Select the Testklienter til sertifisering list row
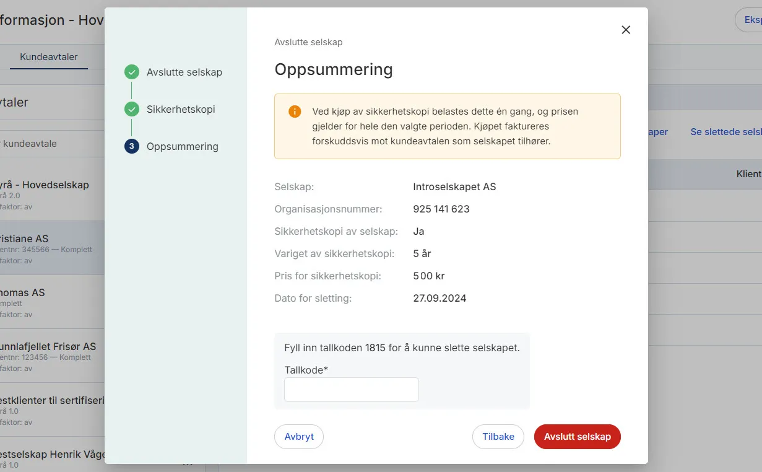Screen dimensions: 762x472 [52, 410]
